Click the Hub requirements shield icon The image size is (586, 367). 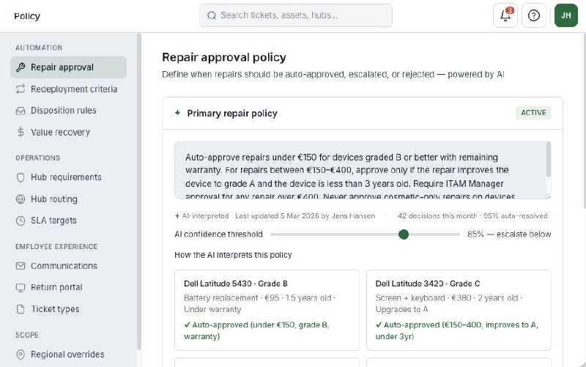tap(21, 177)
